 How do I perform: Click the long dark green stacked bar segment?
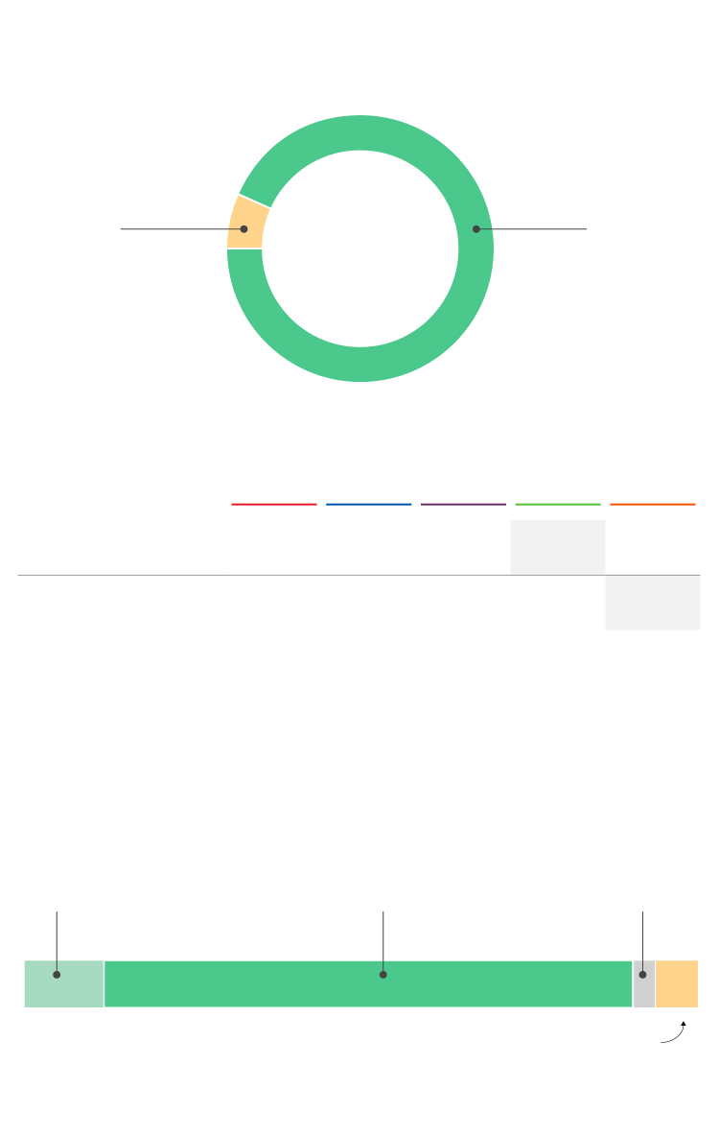(288, 983)
